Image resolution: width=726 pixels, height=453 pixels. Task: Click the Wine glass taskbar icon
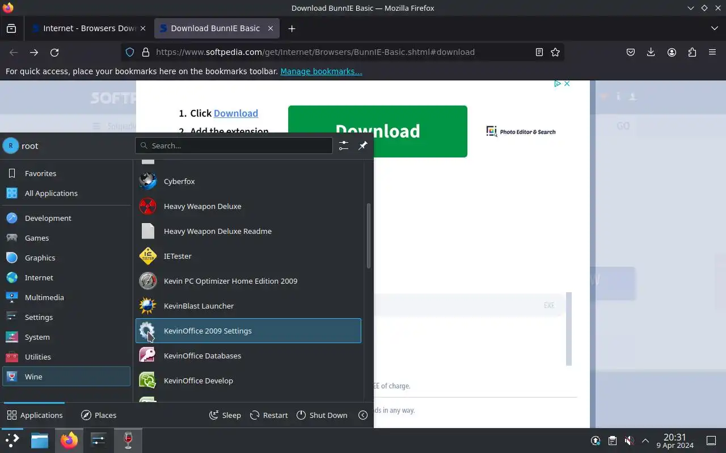click(128, 441)
